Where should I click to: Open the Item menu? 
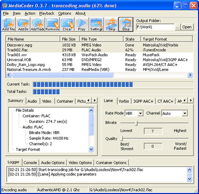17,13
